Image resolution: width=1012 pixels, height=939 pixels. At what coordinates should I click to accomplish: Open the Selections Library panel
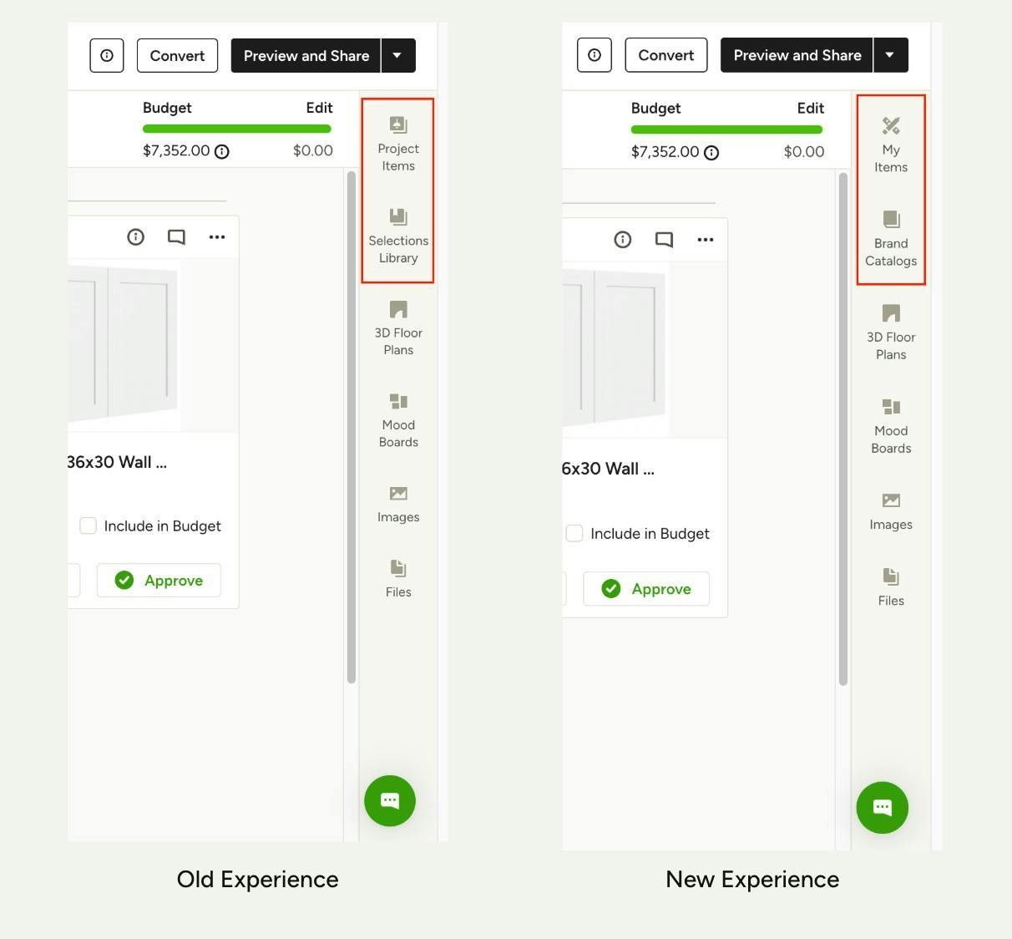tap(398, 236)
